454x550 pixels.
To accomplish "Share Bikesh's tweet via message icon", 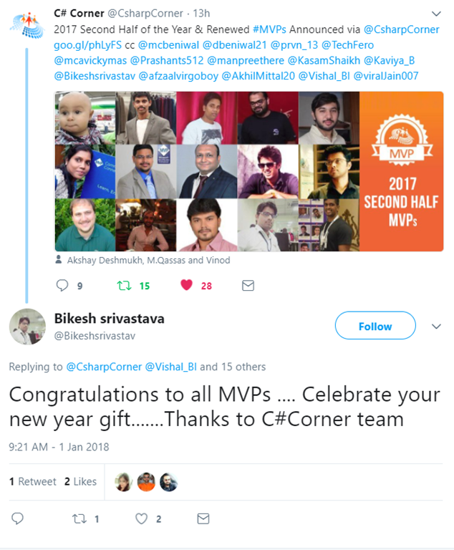I will (x=203, y=518).
